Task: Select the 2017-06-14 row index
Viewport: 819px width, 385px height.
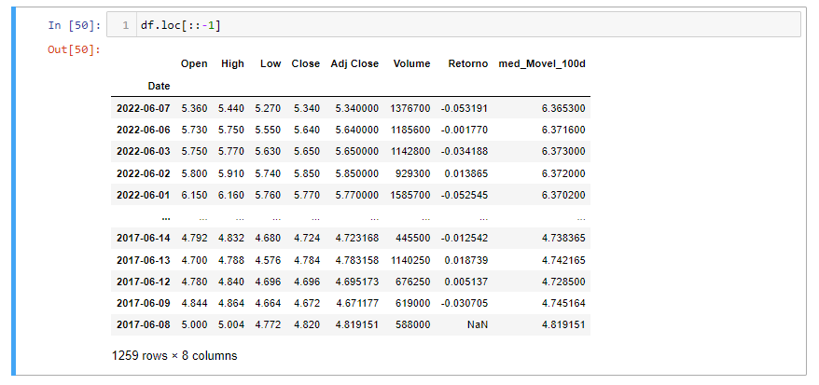Action: coord(143,238)
